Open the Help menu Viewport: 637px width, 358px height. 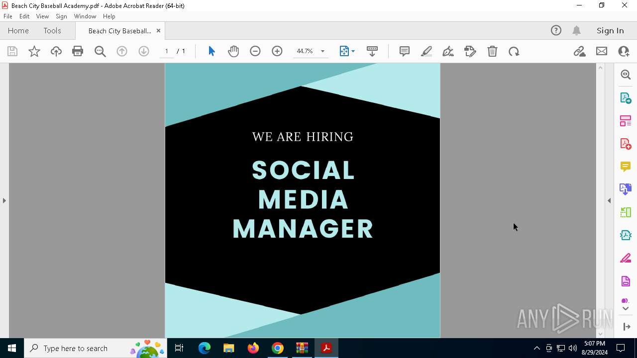(x=109, y=16)
